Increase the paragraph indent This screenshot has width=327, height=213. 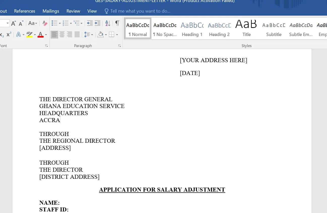pos(97,23)
